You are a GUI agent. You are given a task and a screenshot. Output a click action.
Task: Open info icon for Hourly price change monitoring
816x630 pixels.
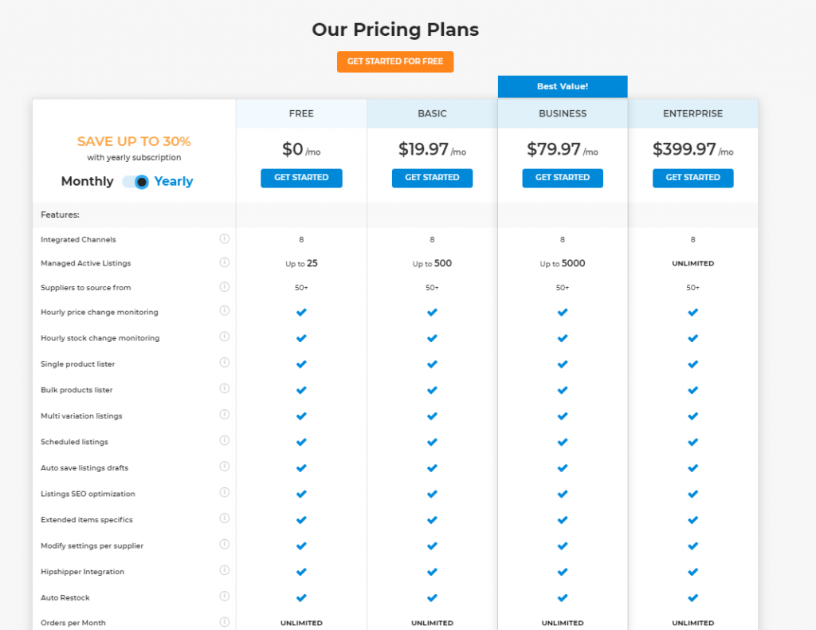tap(224, 311)
